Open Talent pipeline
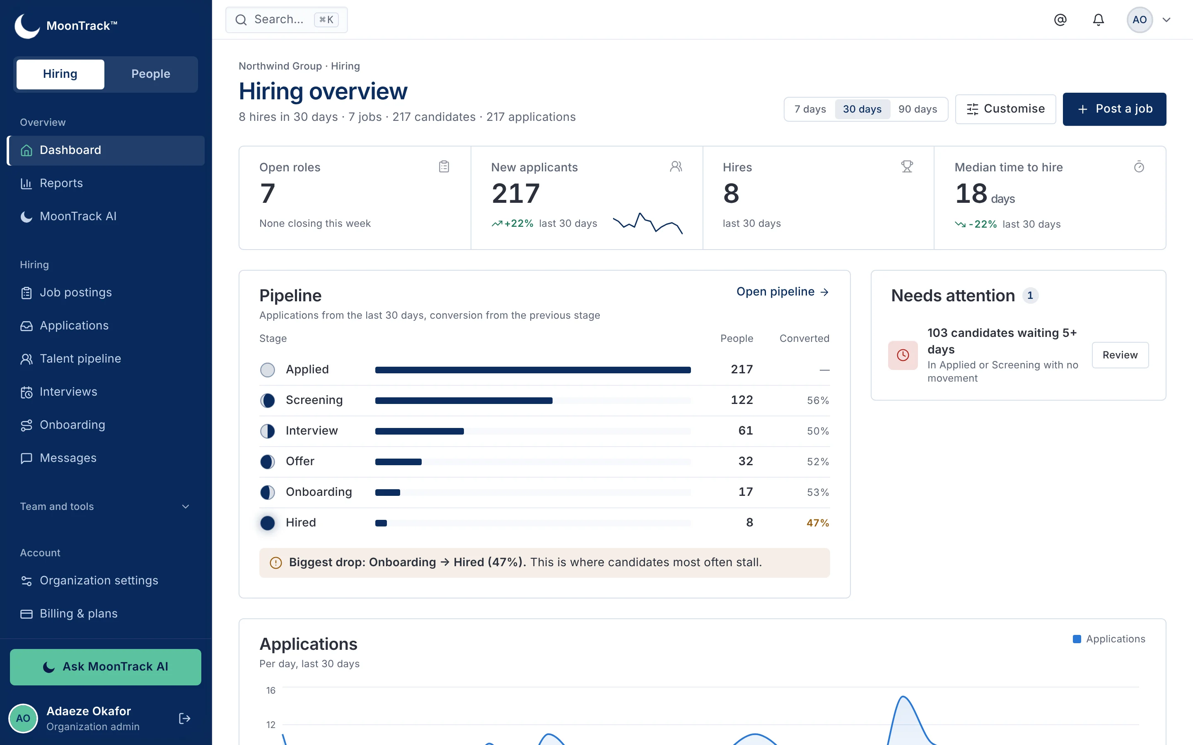This screenshot has width=1193, height=745. pos(106,359)
